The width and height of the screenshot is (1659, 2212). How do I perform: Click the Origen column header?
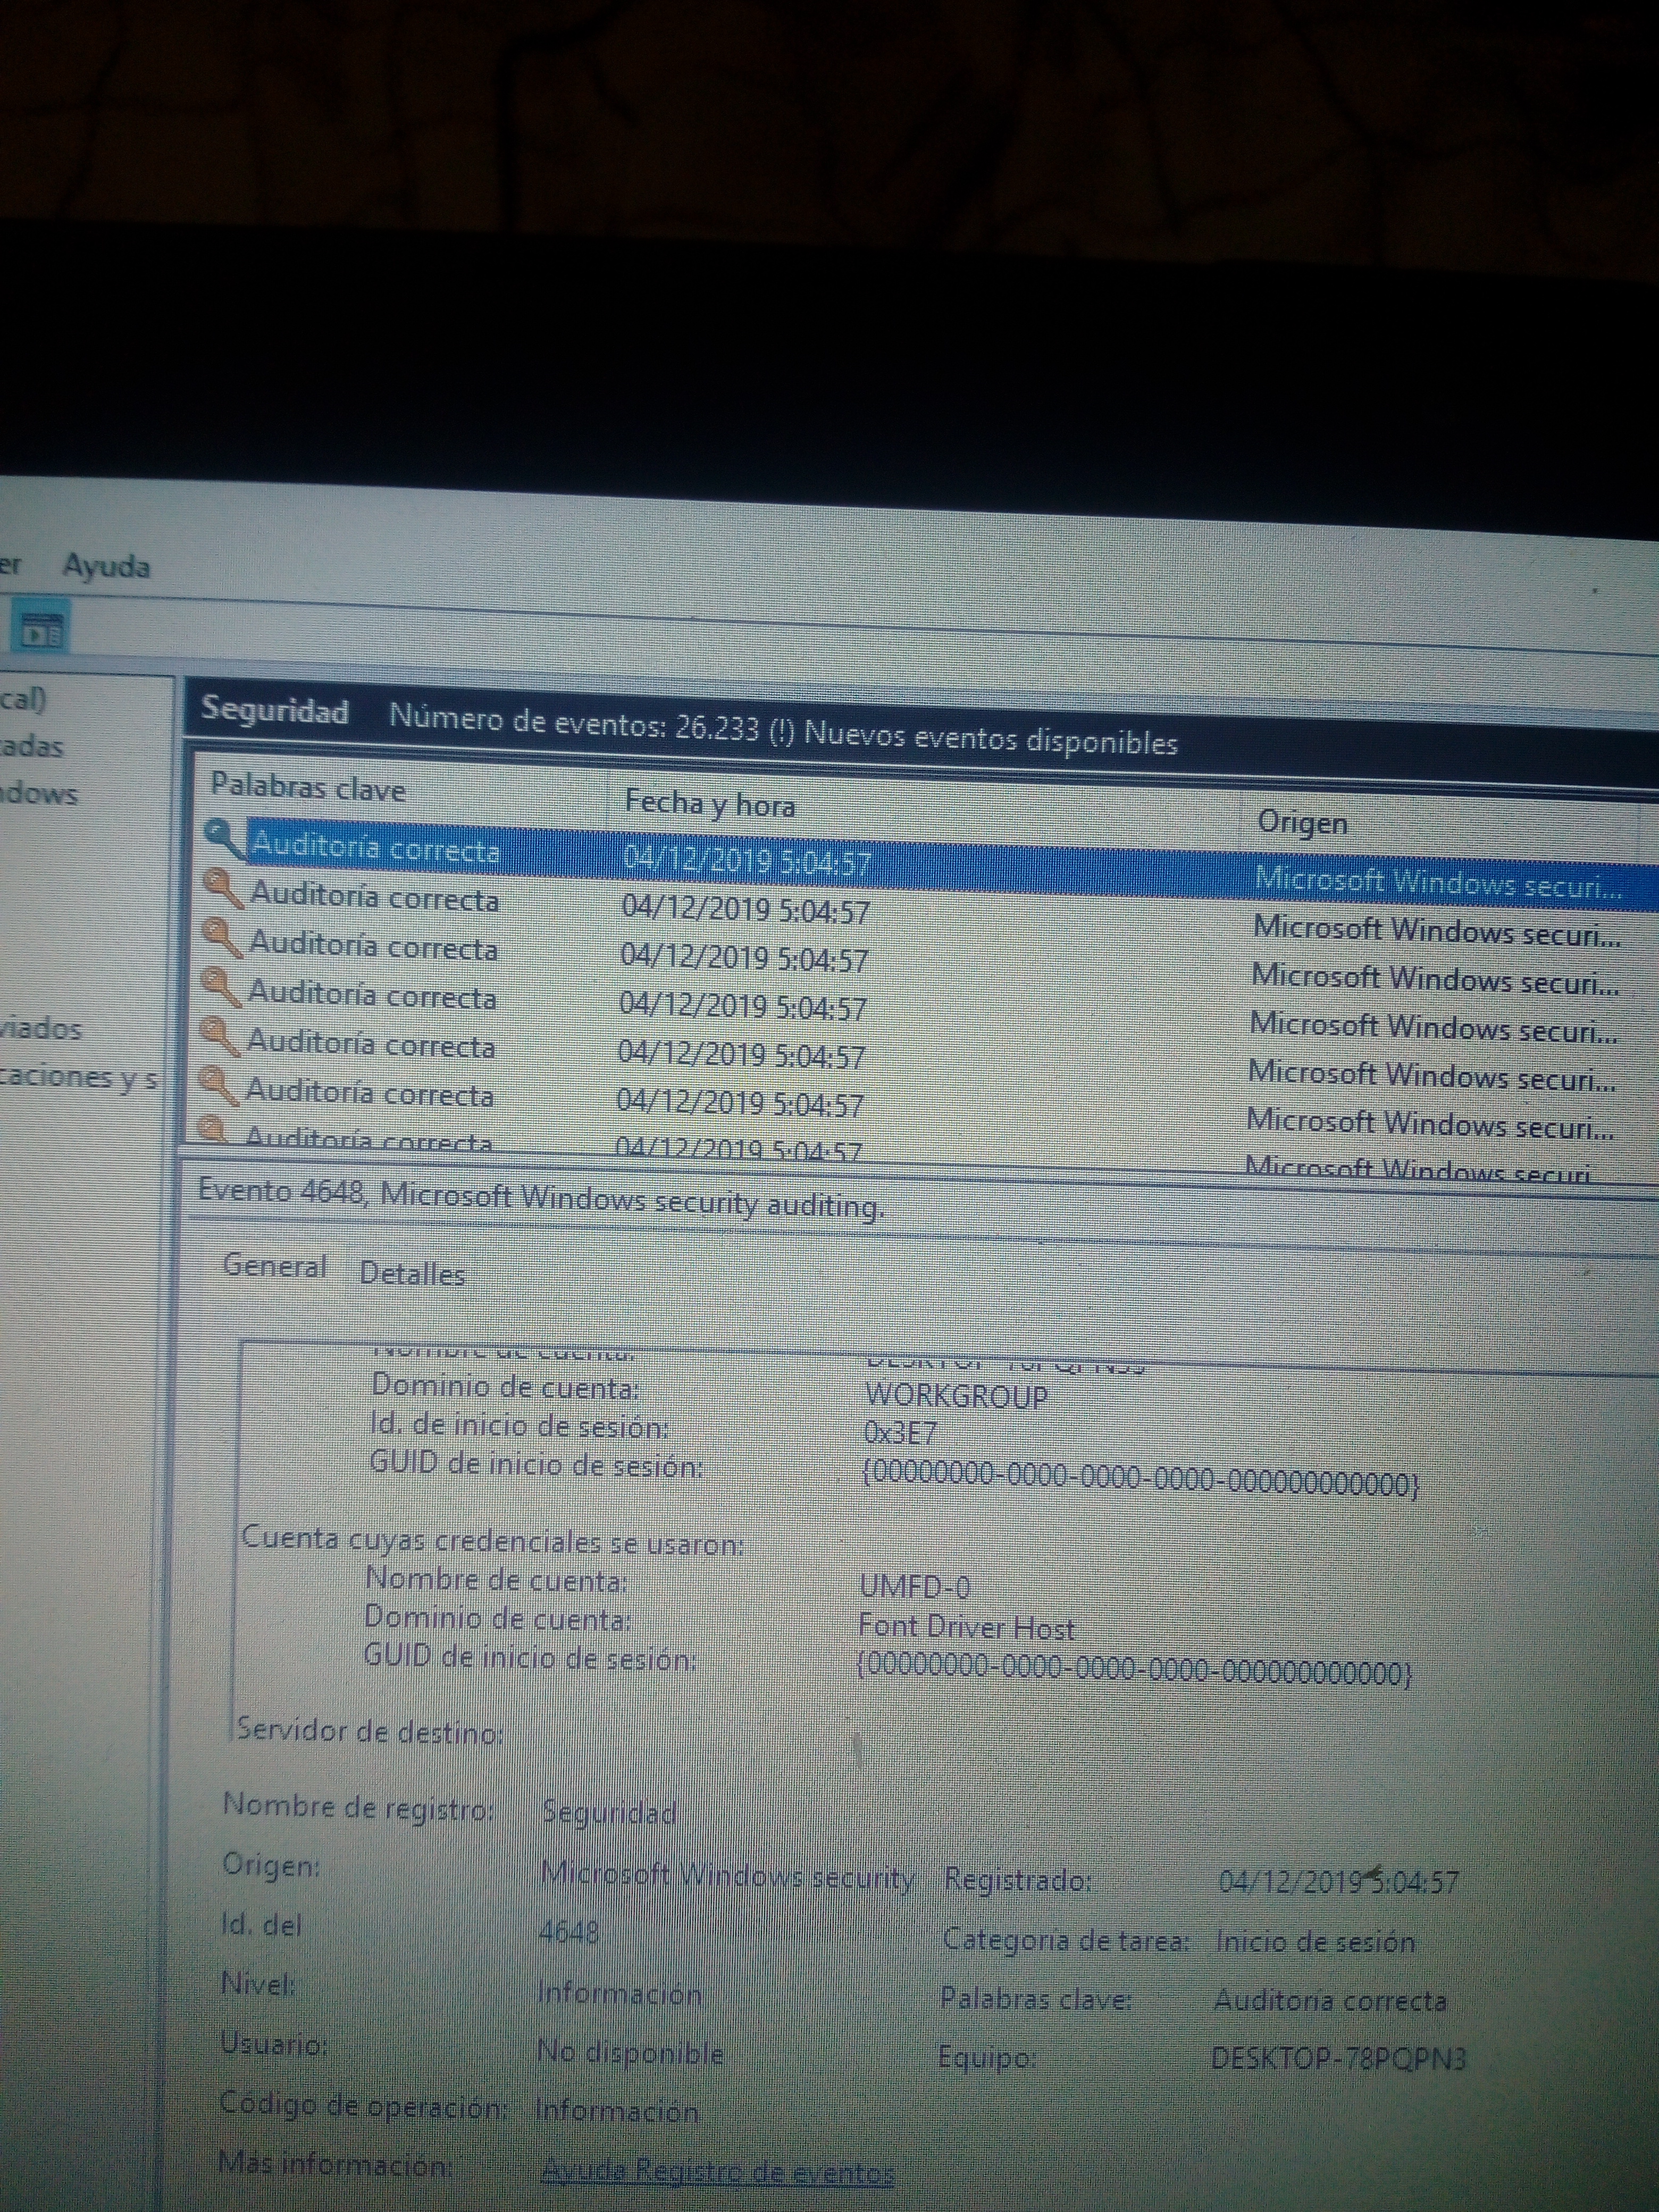1301,822
